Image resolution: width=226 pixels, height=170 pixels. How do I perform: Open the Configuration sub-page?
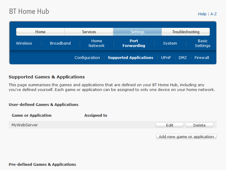(x=87, y=57)
